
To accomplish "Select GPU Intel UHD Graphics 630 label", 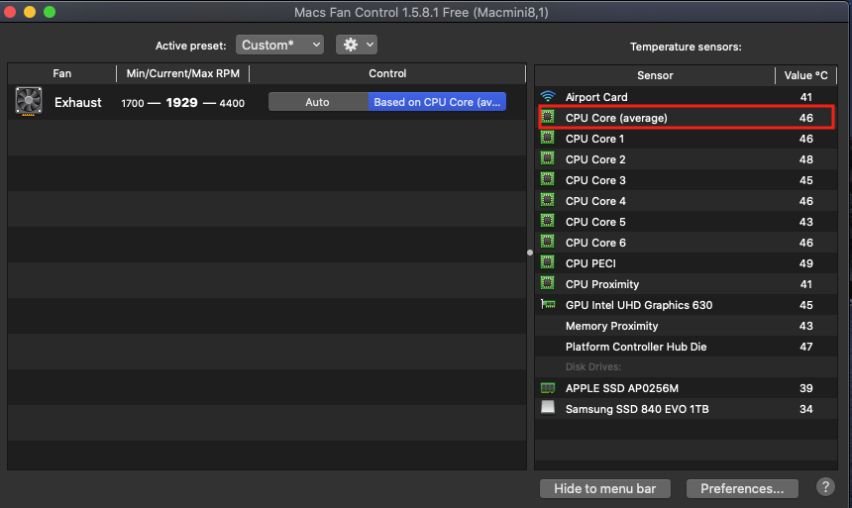I will point(638,305).
